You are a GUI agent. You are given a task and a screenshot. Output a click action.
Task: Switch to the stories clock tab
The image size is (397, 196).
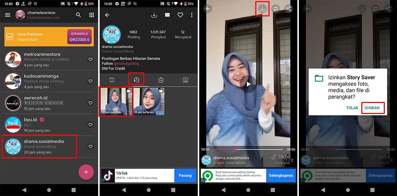coord(136,80)
